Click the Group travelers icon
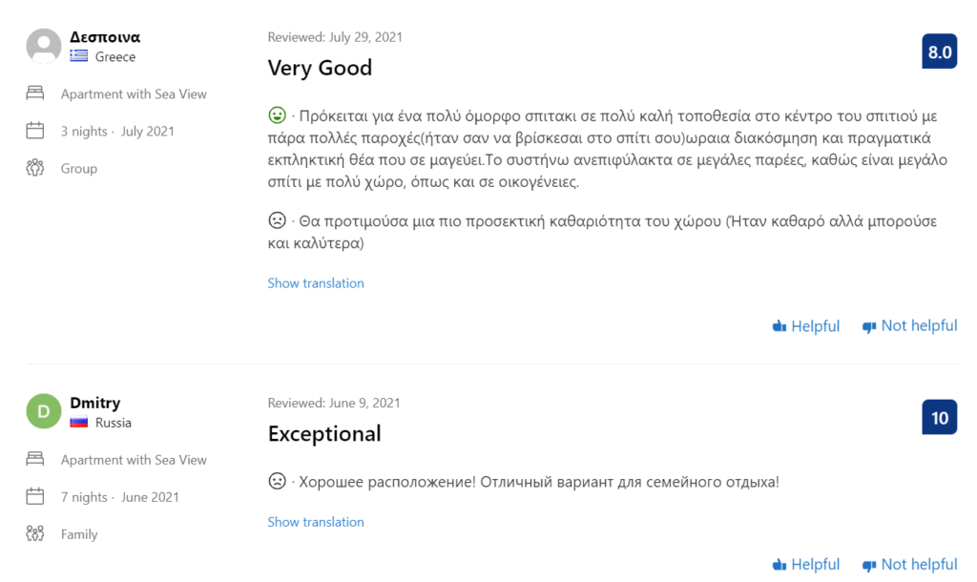The width and height of the screenshot is (977, 582). point(35,168)
